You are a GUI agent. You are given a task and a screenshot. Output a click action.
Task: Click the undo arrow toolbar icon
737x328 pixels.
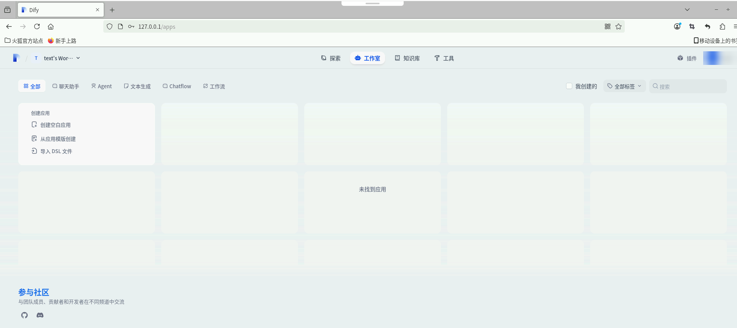point(707,26)
